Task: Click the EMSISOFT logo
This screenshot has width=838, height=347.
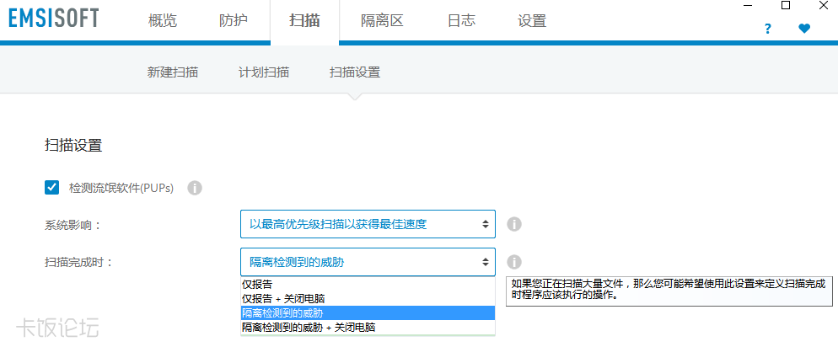Action: tap(53, 19)
